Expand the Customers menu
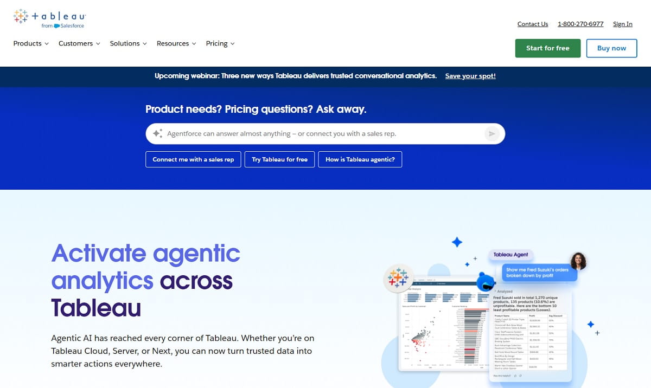The image size is (651, 388). point(79,43)
